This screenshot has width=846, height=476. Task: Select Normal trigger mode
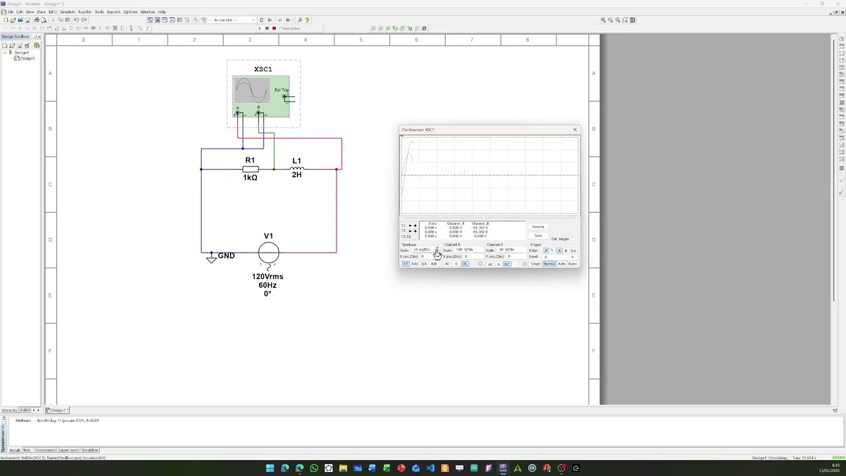[549, 264]
